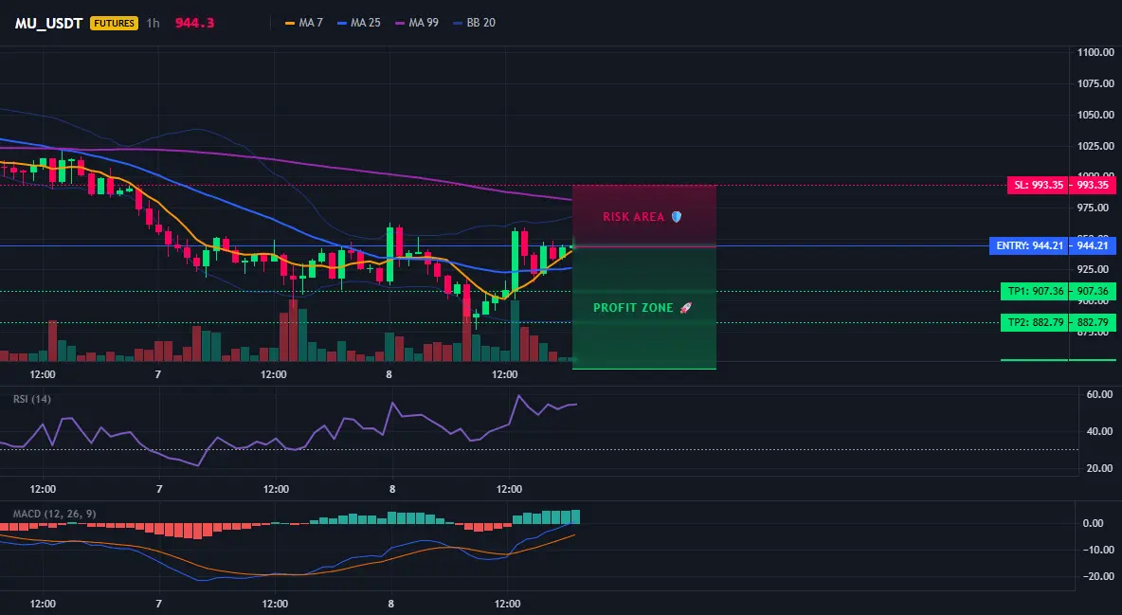Click the rocket icon in the profit zone

tap(685, 308)
